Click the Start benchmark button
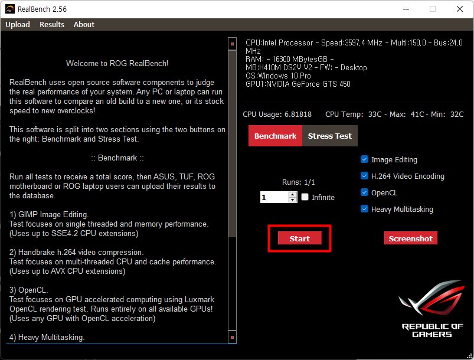The image size is (474, 360). point(300,238)
